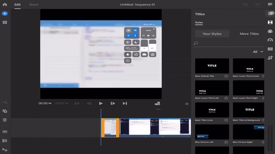Click the Delete trash icon

(5, 120)
